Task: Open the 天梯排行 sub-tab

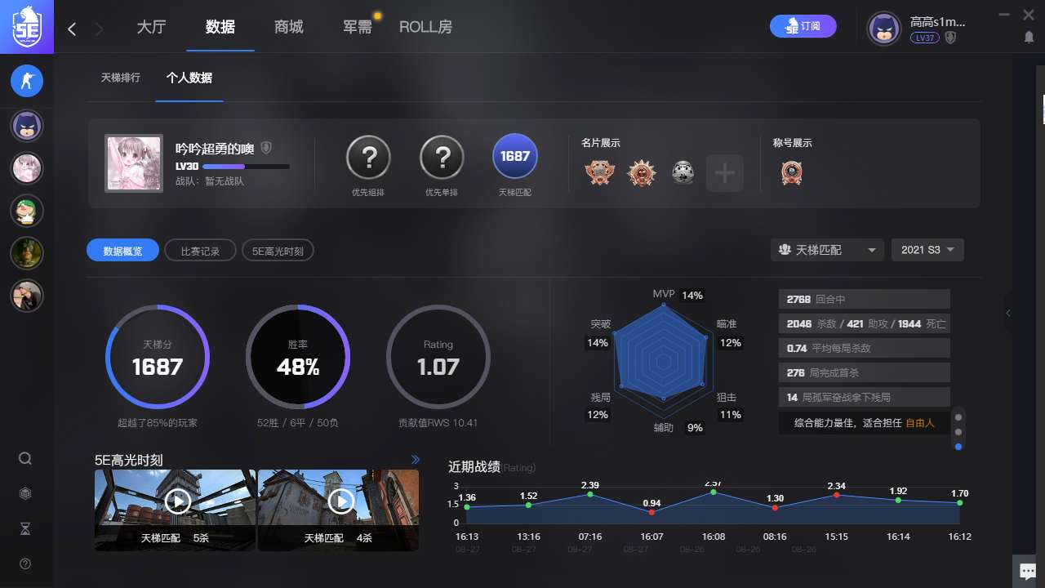Action: (121, 78)
